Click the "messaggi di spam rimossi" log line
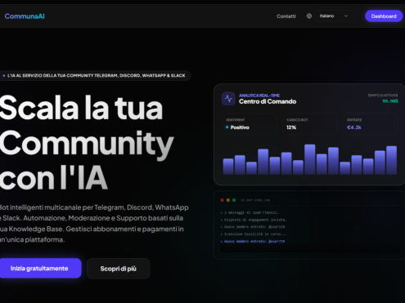Screen dimensions: 405x303 pyautogui.click(x=250, y=212)
